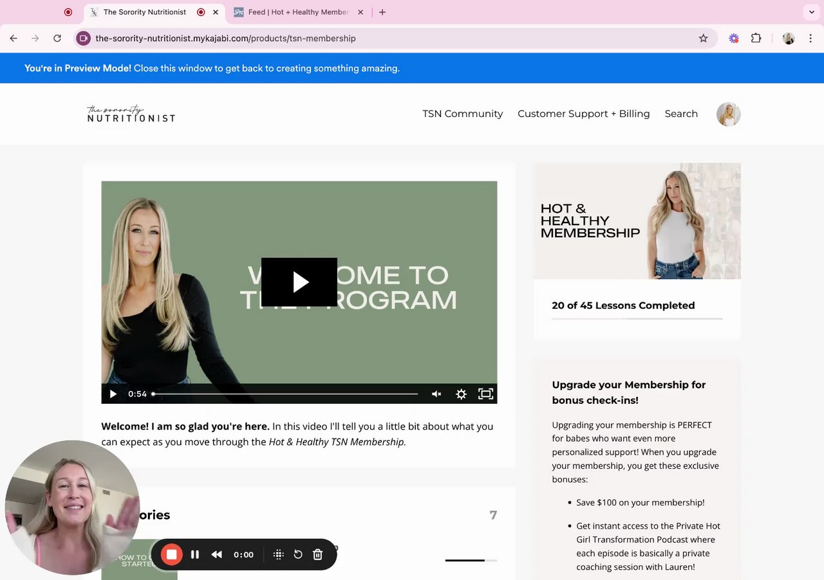The height and width of the screenshot is (580, 824).
Task: Open a new browser tab
Action: (x=382, y=12)
